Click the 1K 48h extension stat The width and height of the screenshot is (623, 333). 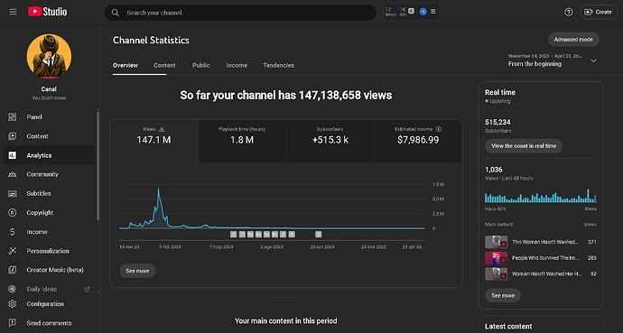pyautogui.click(x=403, y=12)
